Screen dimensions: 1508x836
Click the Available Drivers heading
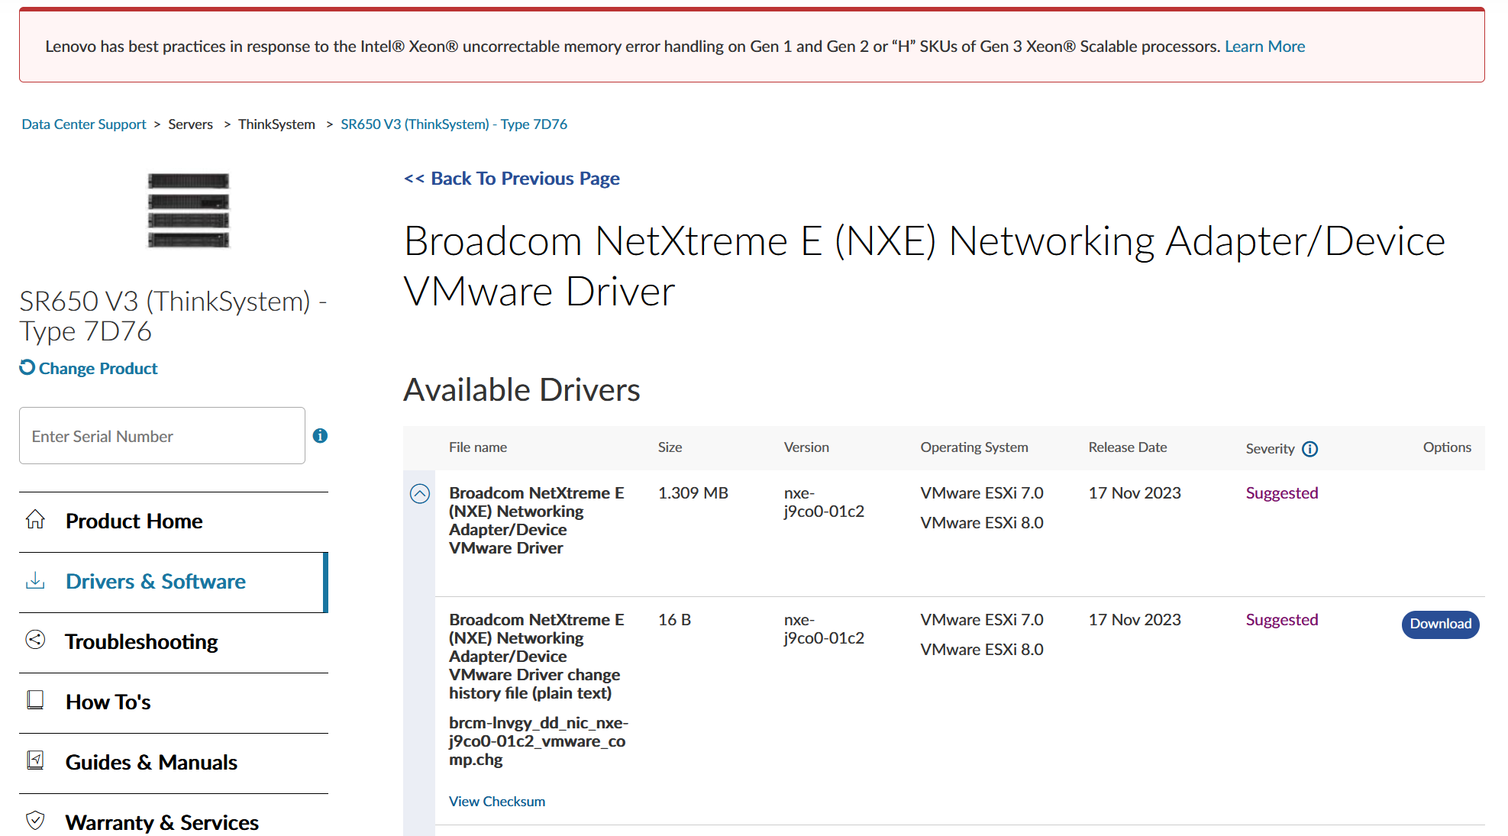(522, 390)
